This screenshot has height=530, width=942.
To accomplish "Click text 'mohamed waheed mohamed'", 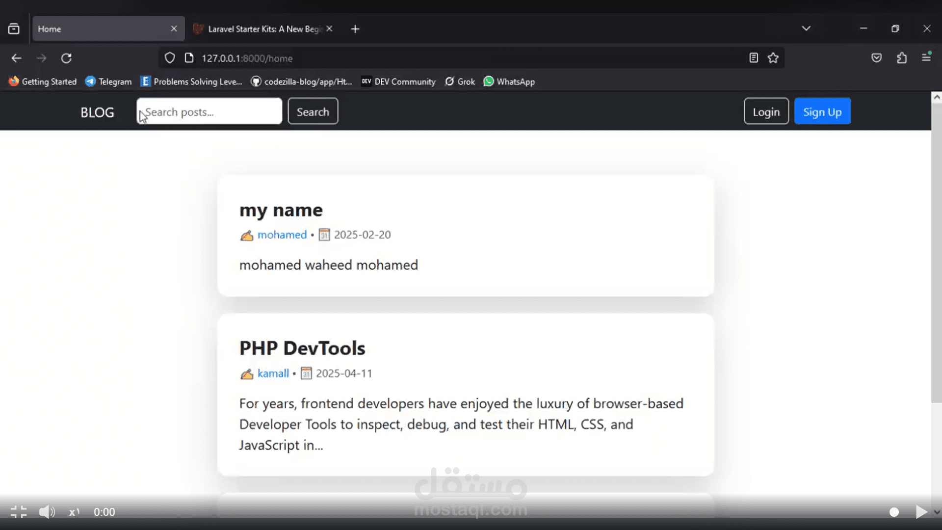I will tap(329, 265).
